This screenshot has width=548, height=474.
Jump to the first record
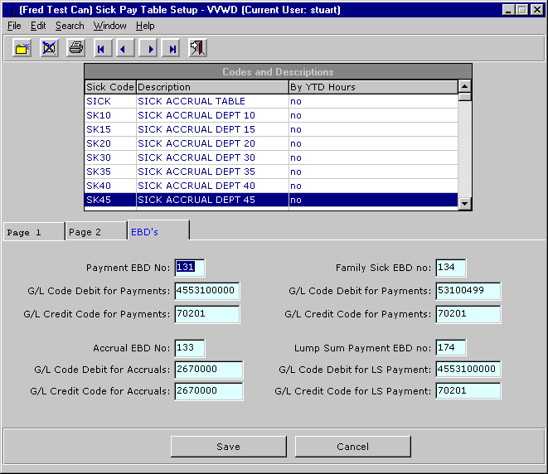[101, 49]
